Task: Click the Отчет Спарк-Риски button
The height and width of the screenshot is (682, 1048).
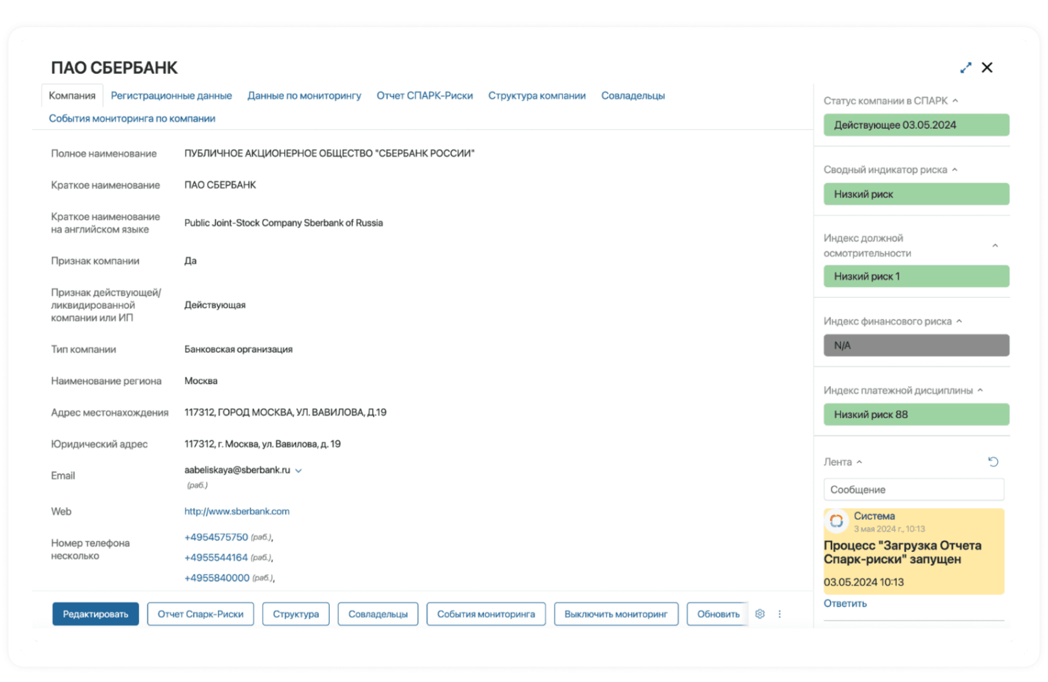Action: 201,614
